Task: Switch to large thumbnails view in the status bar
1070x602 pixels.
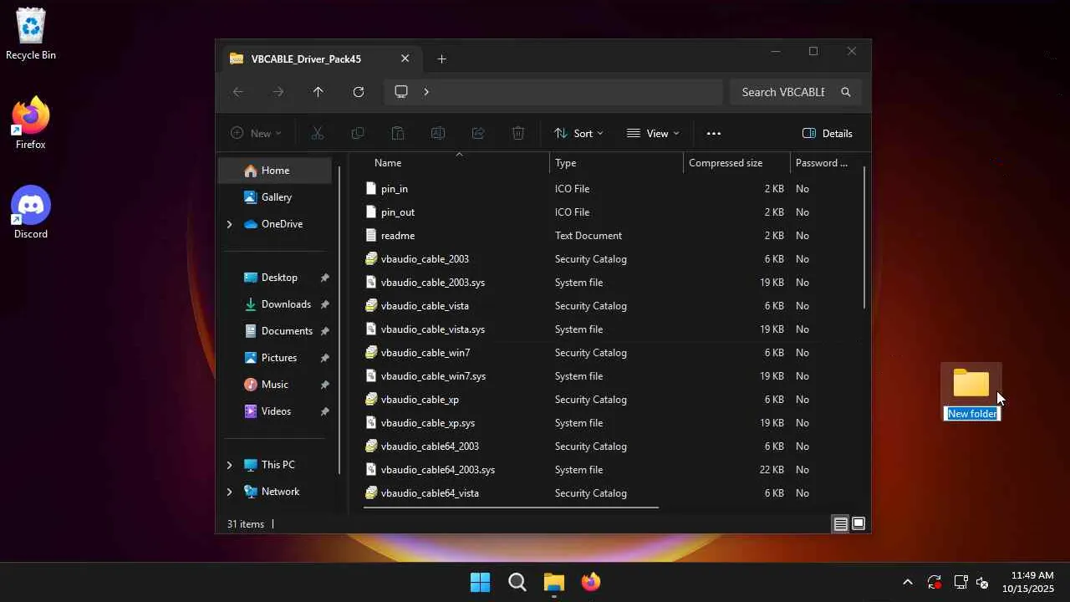Action: pos(859,524)
